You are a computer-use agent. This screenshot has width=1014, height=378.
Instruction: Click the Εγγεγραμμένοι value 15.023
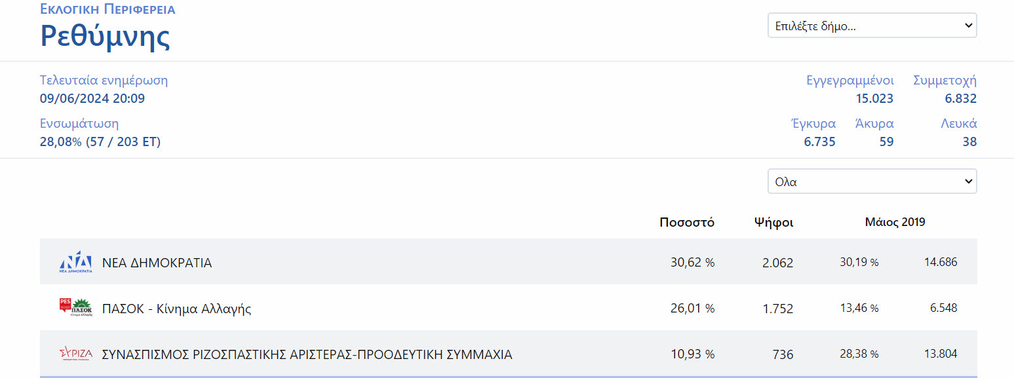(x=874, y=99)
